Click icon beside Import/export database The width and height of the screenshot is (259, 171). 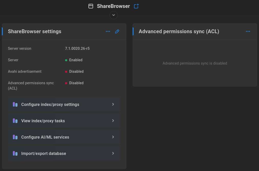pyautogui.click(x=15, y=153)
